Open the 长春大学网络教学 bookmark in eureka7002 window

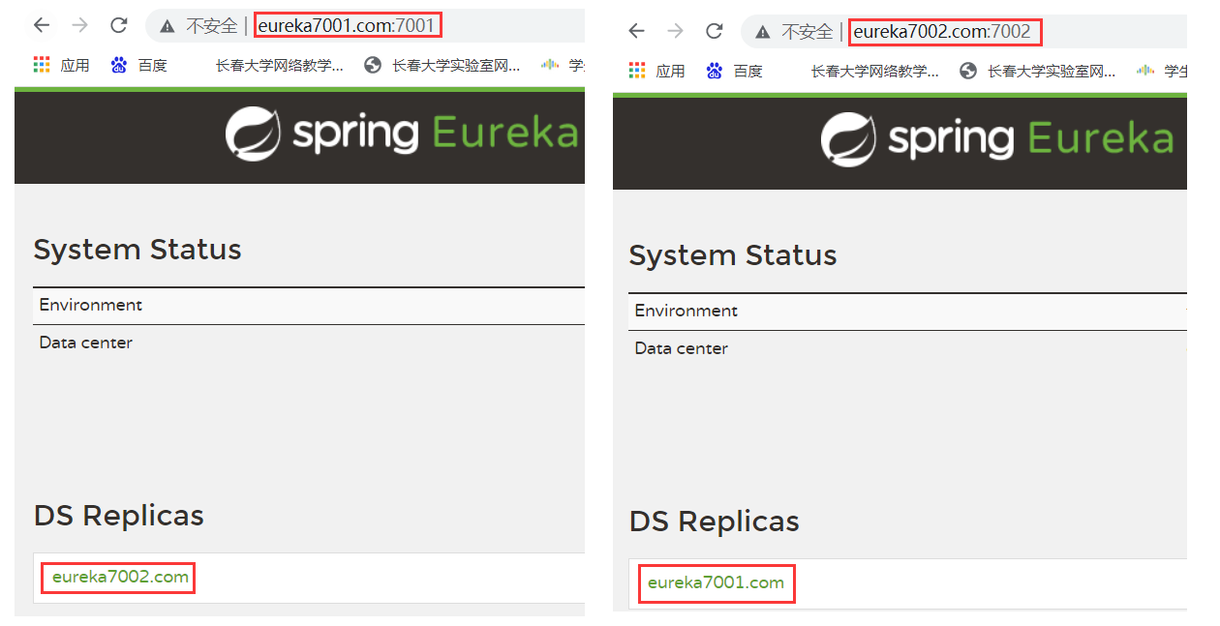pos(874,71)
